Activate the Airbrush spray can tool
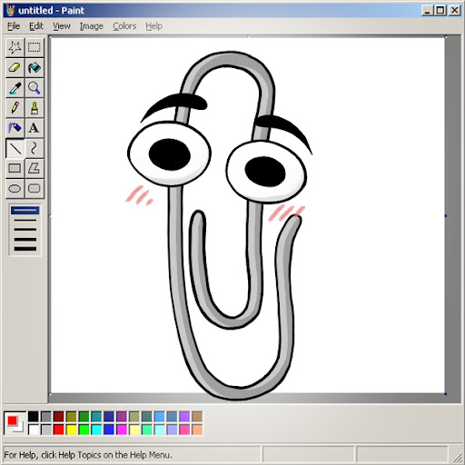The width and height of the screenshot is (465, 465). coord(15,128)
